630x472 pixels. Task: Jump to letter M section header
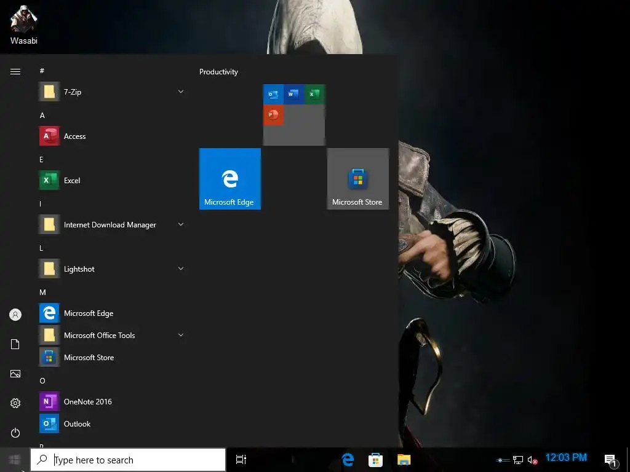[42, 292]
